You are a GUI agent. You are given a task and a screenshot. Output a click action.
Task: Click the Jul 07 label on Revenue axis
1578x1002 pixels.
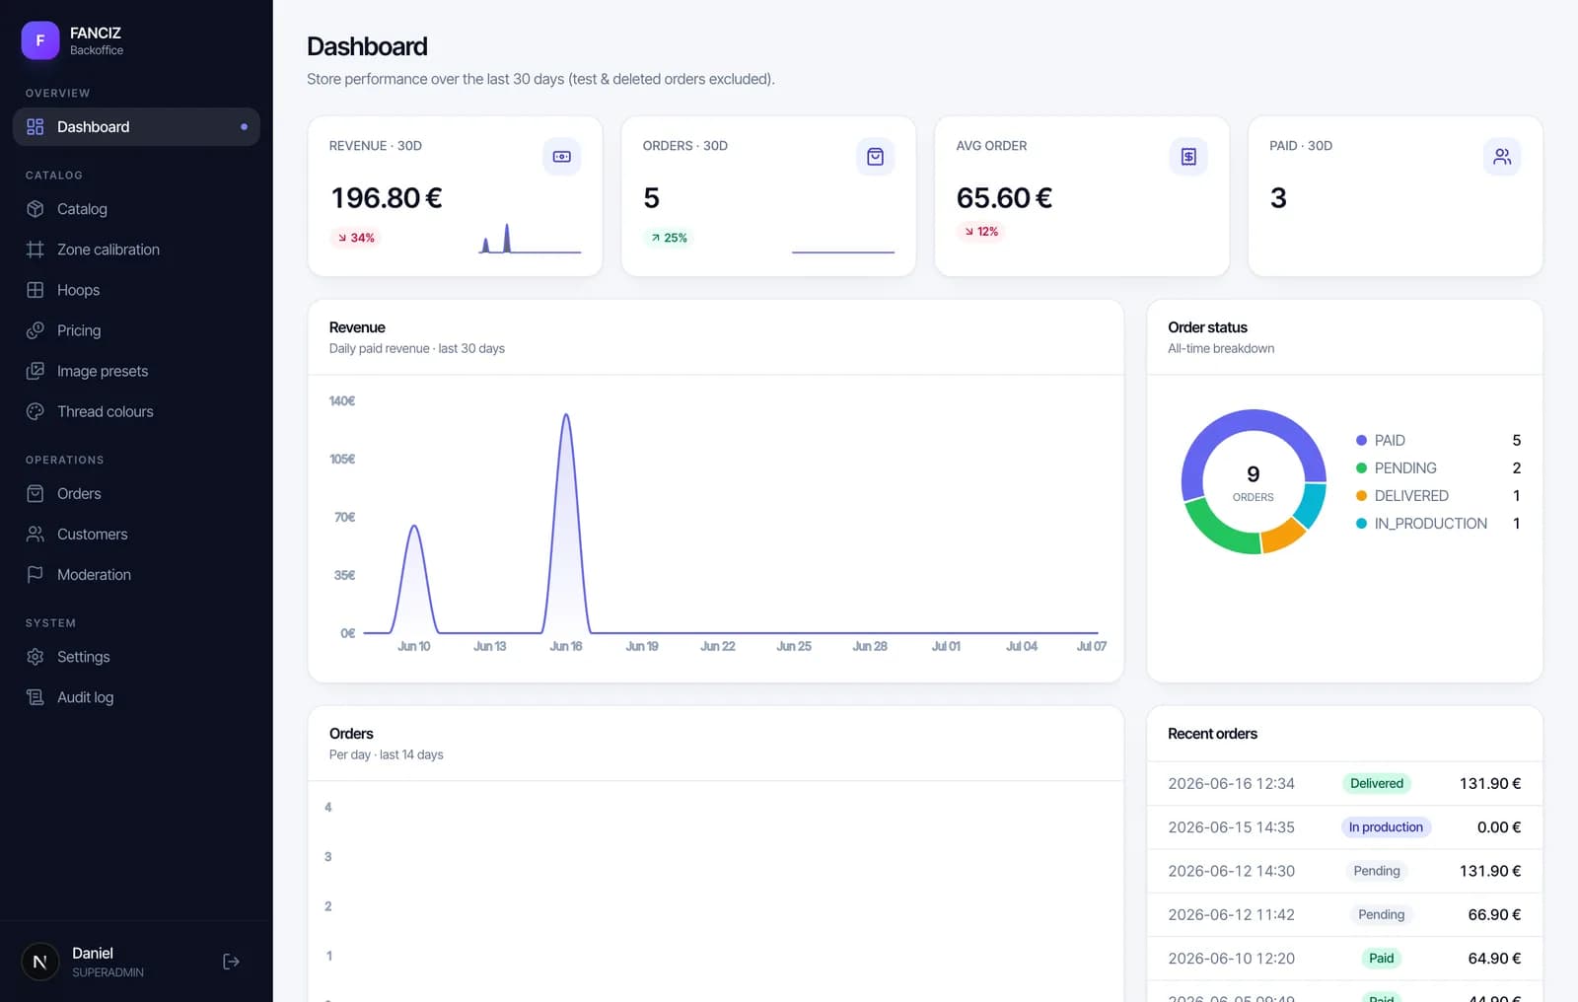[1091, 647]
